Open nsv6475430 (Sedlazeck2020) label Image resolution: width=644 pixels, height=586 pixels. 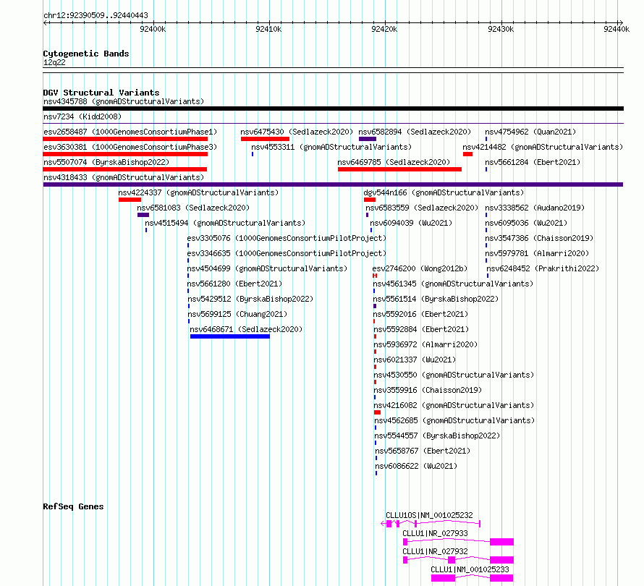tap(297, 132)
